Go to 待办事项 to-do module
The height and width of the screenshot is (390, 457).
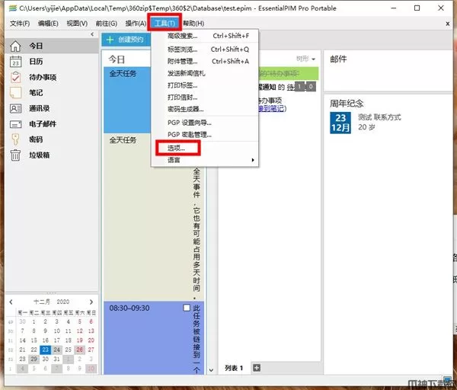click(x=42, y=77)
